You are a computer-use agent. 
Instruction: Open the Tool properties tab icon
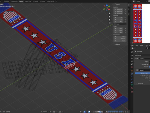(x=132, y=52)
